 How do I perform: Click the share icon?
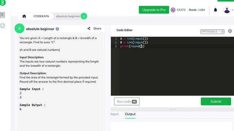coord(89,28)
